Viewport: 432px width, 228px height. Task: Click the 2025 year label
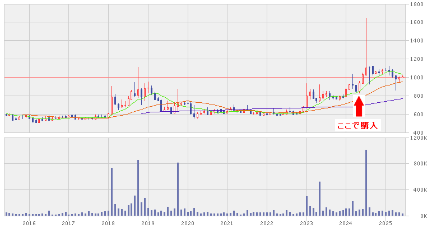385,224
